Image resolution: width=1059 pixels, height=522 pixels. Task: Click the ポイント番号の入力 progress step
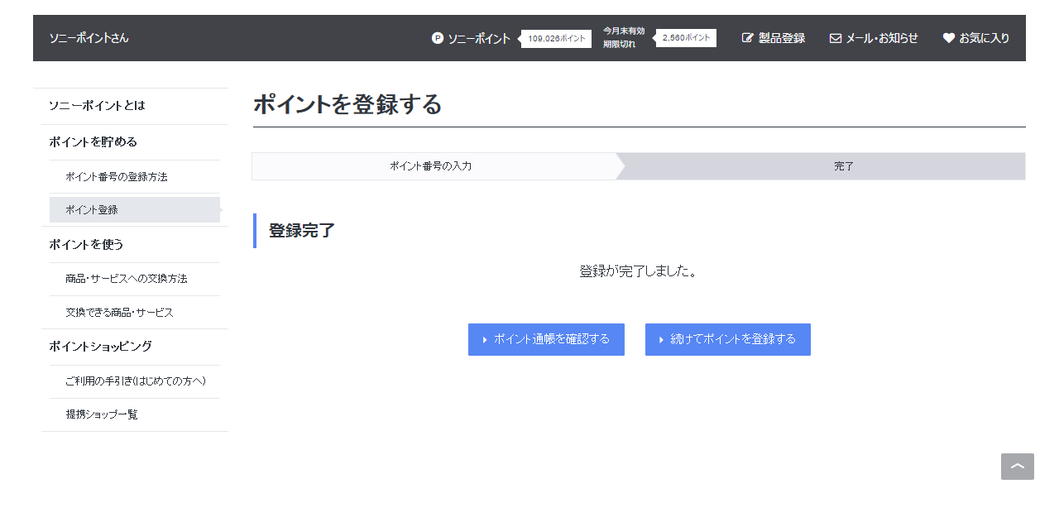coord(431,166)
